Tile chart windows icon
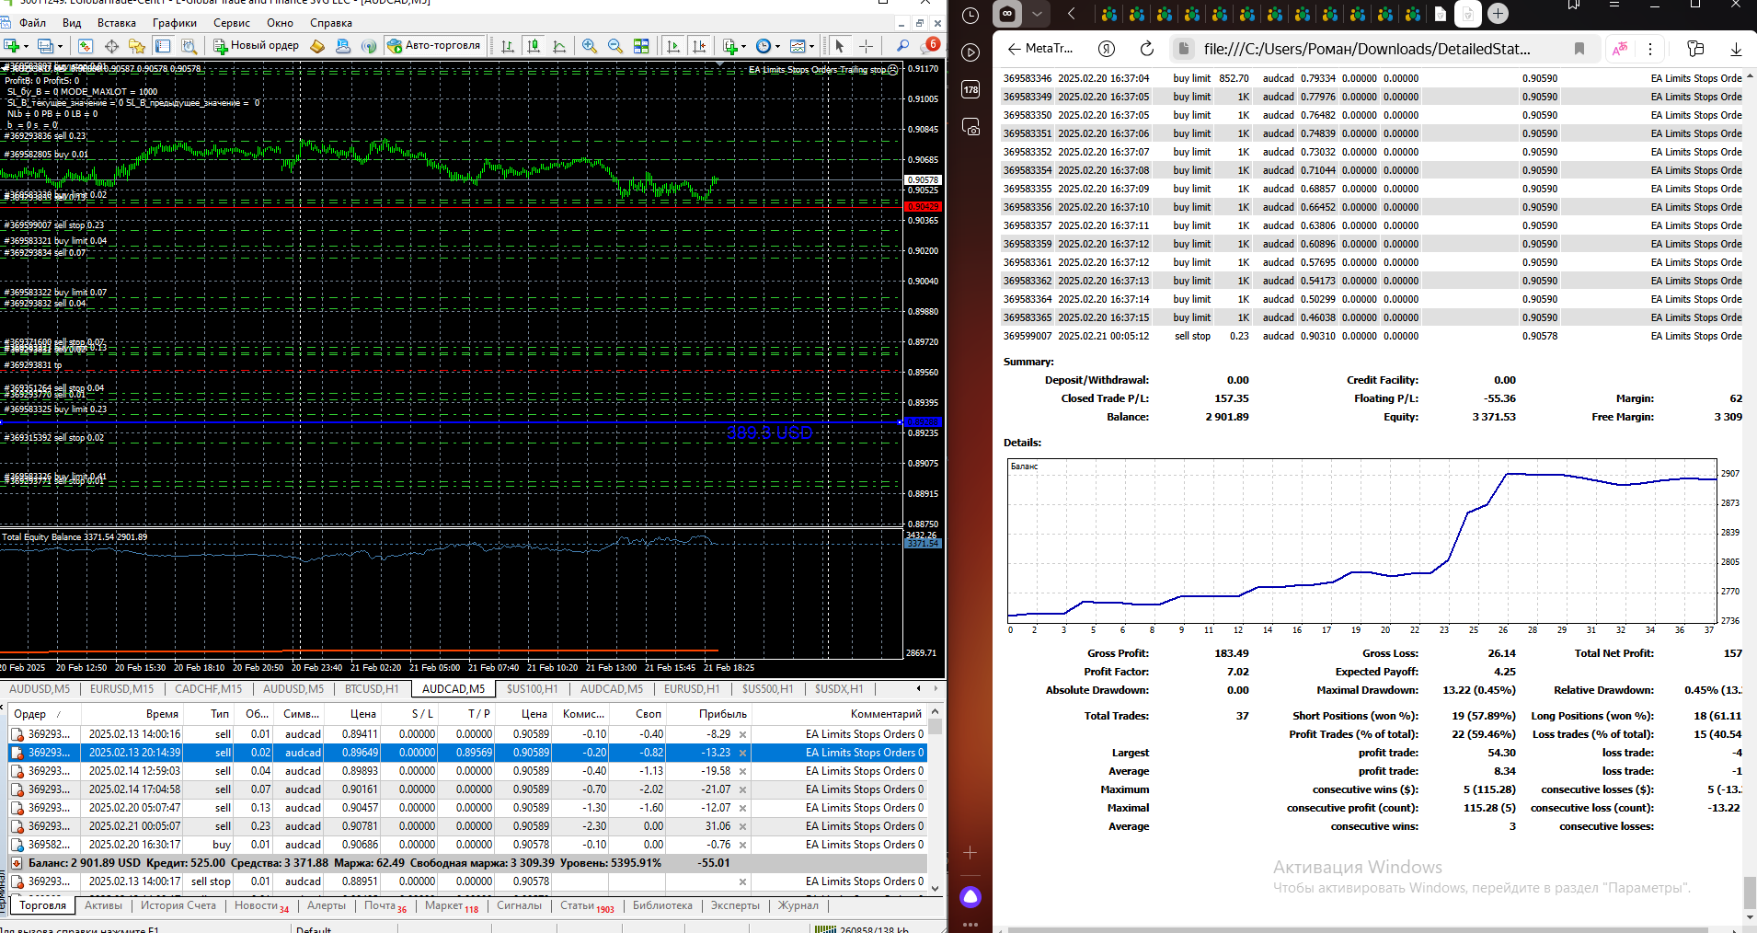 coord(641,46)
